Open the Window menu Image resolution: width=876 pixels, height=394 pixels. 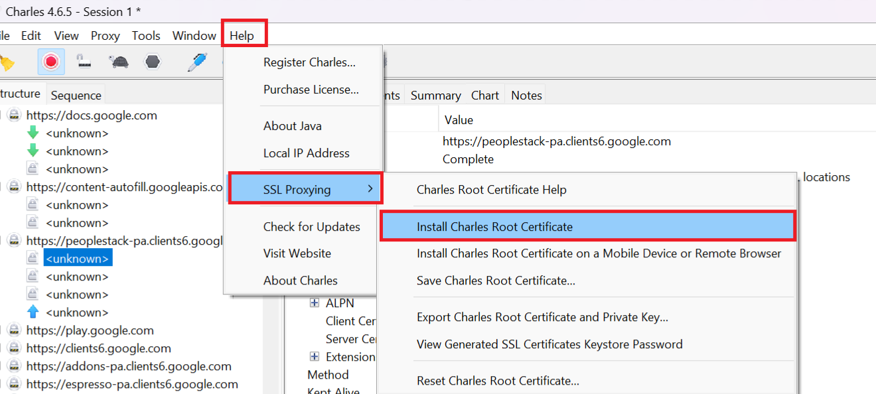click(x=194, y=36)
